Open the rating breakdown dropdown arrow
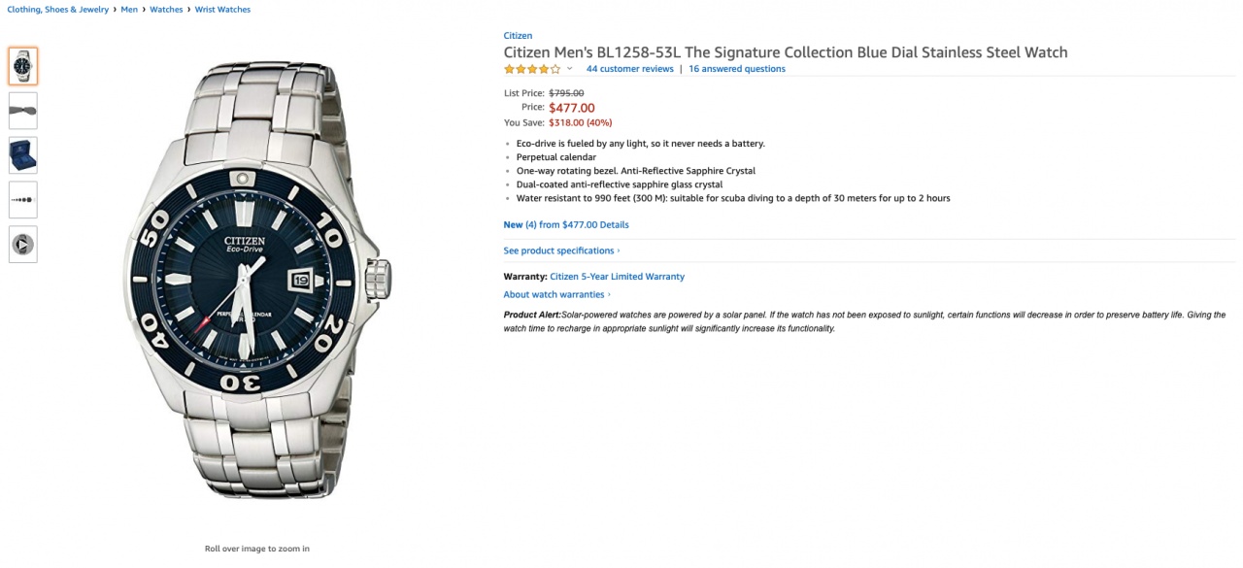This screenshot has width=1243, height=568. tap(570, 69)
